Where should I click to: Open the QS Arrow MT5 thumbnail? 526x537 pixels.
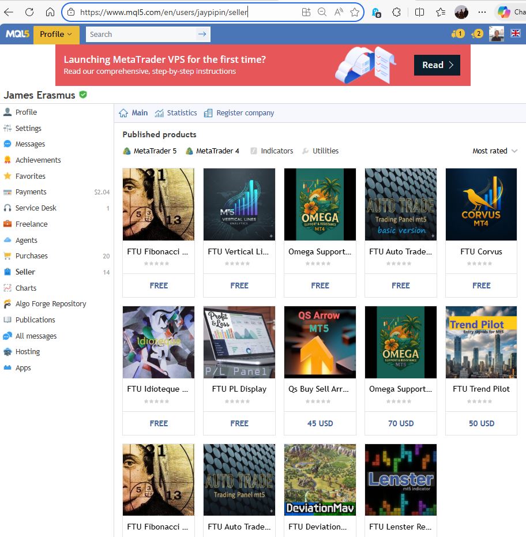click(320, 342)
